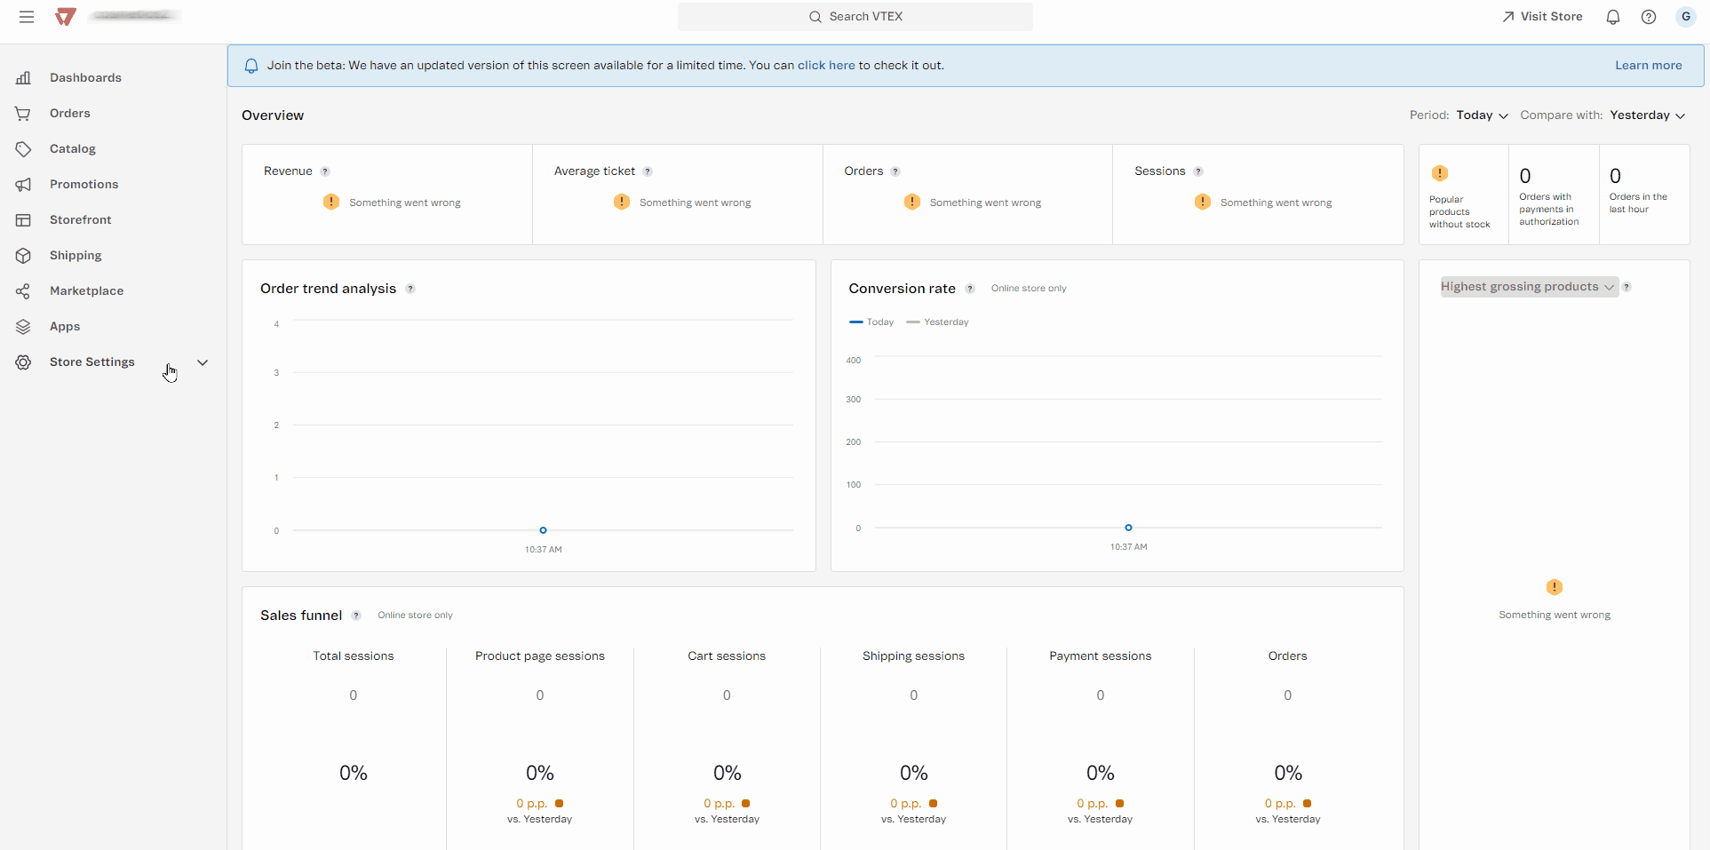The image size is (1710, 850).
Task: Expand the Highest grossing products dropdown
Action: point(1527,287)
